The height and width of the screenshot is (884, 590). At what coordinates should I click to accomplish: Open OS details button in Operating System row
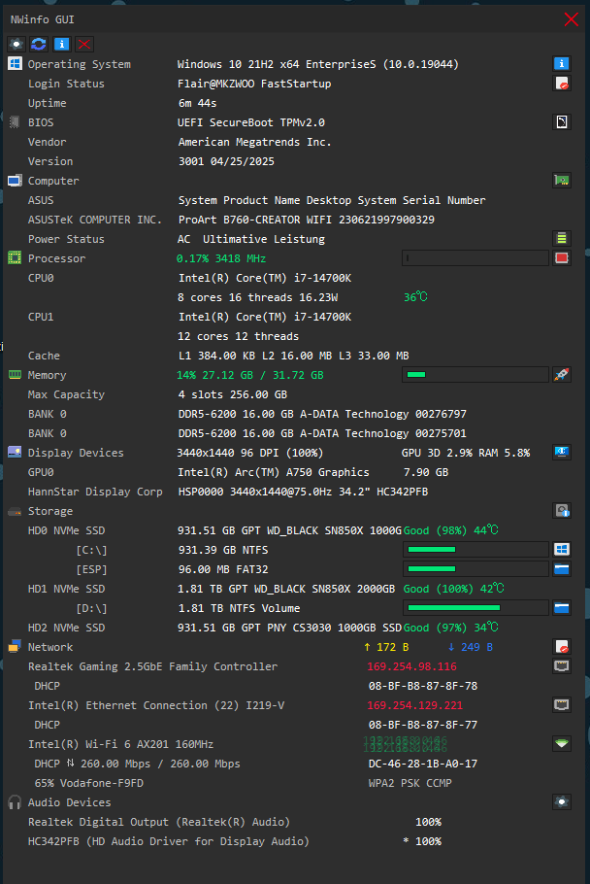561,64
